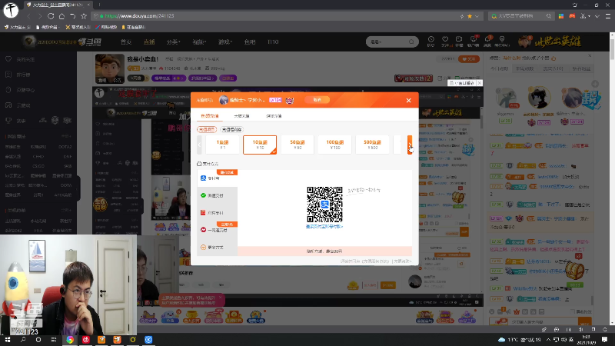The image size is (615, 346).
Task: Expand the Games nav dropdown
Action: tap(225, 42)
